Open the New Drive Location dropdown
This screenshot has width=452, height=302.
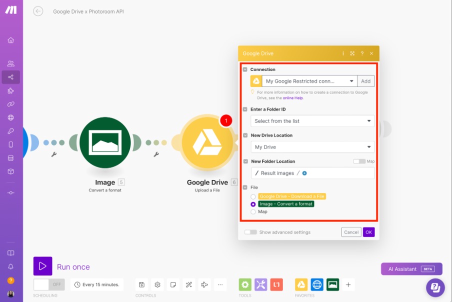click(312, 147)
